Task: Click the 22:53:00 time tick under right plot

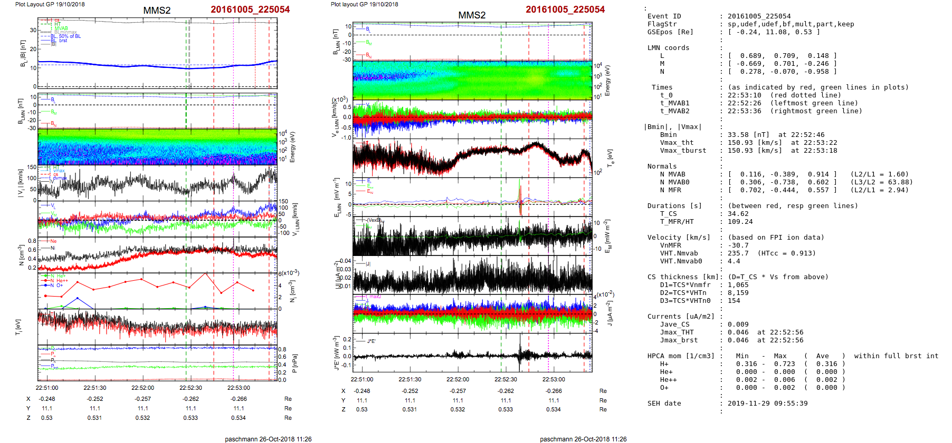Action: 554,379
